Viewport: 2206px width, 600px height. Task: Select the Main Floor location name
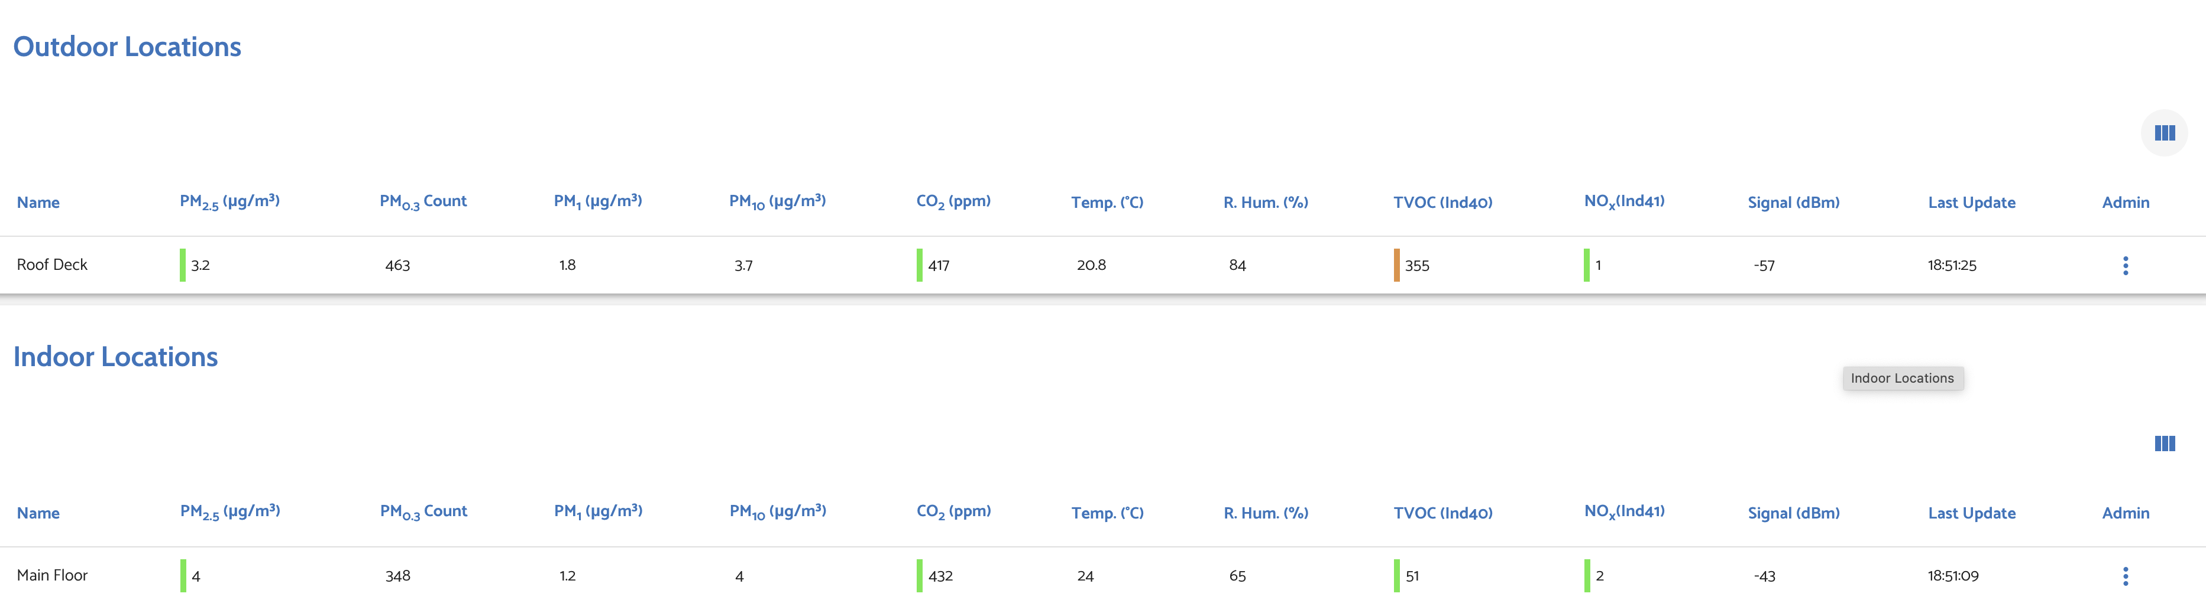[52, 575]
